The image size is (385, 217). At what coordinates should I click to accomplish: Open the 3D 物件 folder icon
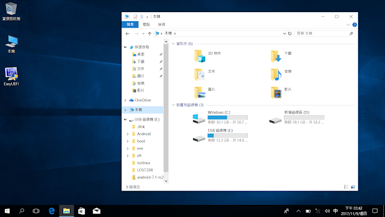coord(200,56)
